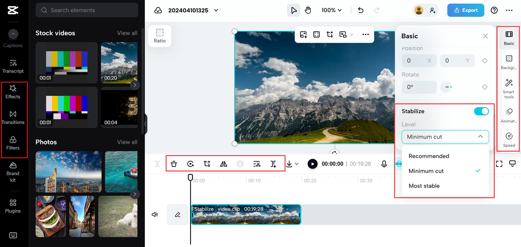Screen dimensions: 521x247
Task: Click the fit-to-canvas icon above the video
Action: (317, 35)
